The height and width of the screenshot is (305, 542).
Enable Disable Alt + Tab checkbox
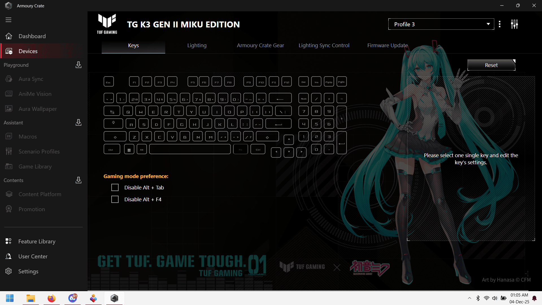click(115, 188)
